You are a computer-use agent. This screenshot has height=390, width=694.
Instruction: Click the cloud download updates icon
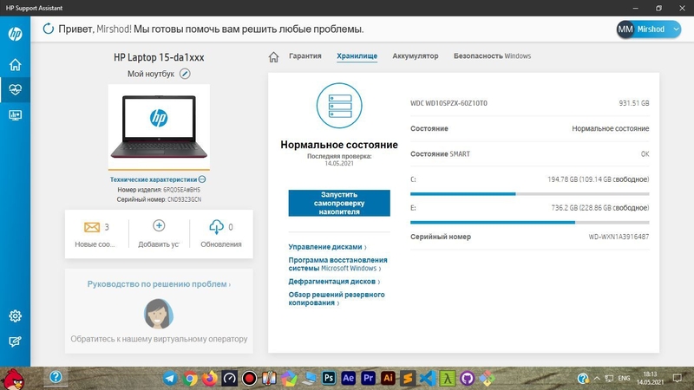click(x=216, y=227)
